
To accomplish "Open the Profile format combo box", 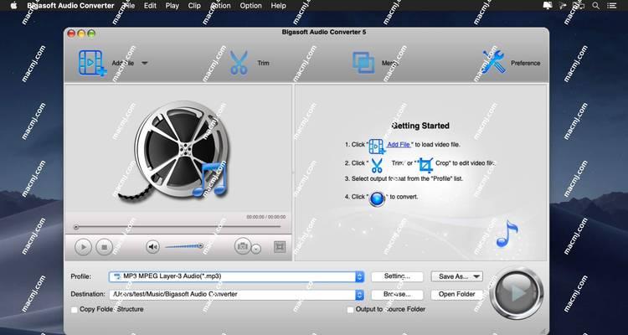I will point(236,276).
